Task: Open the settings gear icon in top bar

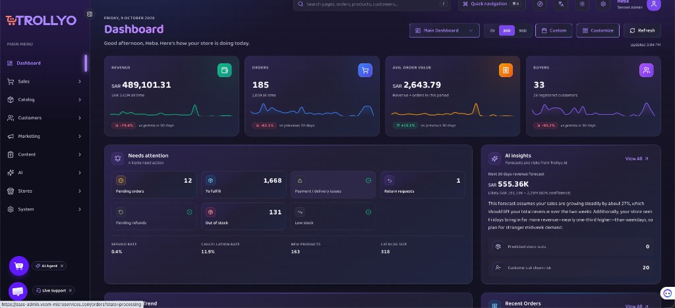Action: (603, 4)
